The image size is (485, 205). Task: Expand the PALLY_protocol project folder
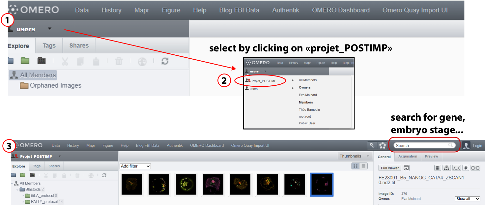tap(23, 202)
